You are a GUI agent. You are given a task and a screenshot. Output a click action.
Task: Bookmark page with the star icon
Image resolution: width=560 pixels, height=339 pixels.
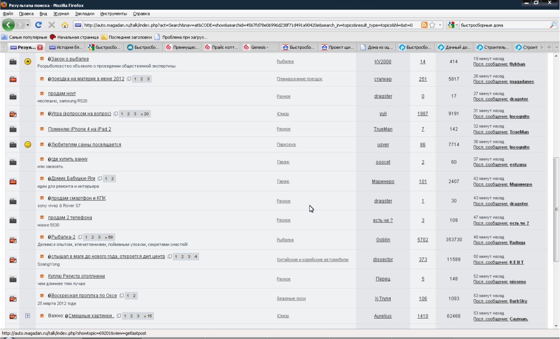[432, 25]
